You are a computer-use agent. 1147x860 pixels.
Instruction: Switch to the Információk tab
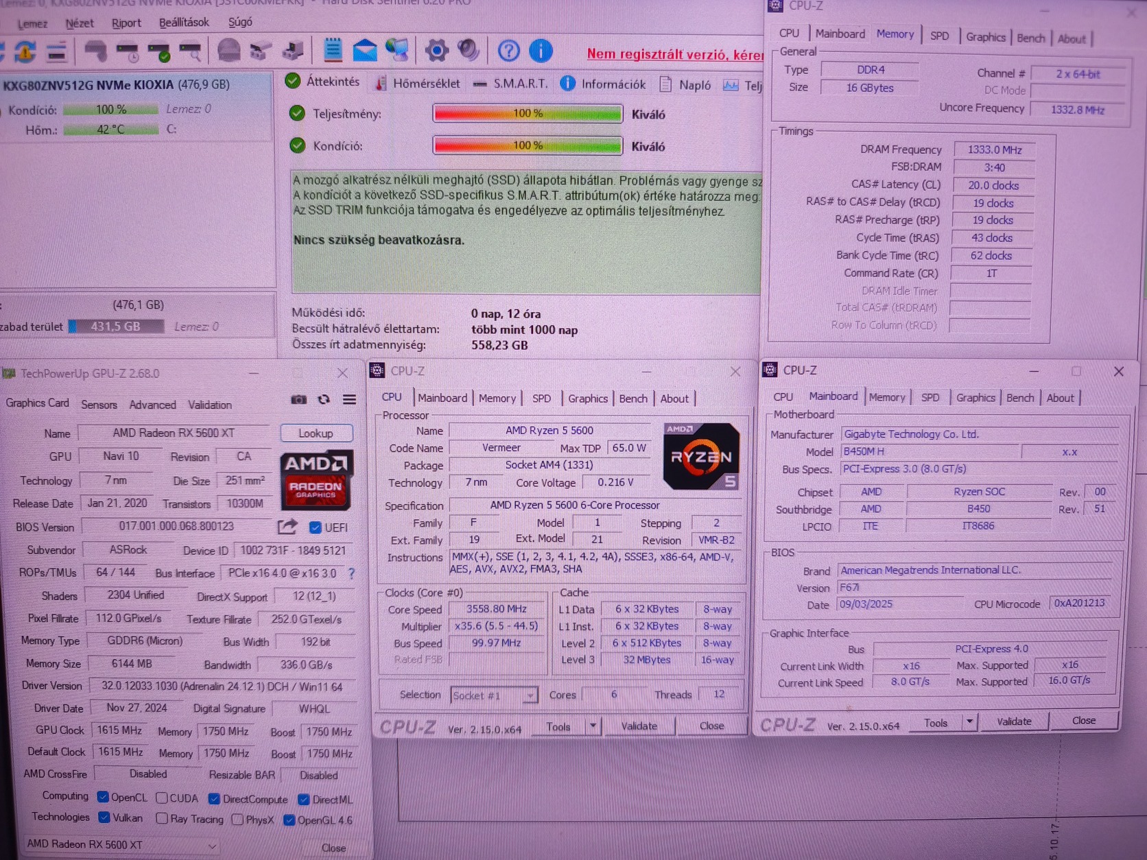(x=604, y=84)
